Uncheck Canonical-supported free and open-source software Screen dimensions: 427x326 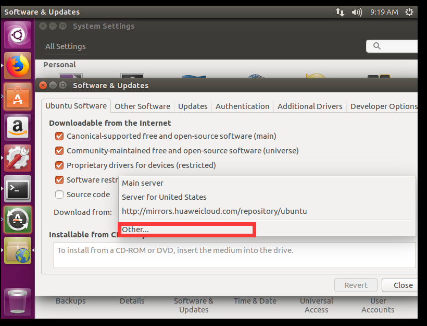pyautogui.click(x=59, y=136)
